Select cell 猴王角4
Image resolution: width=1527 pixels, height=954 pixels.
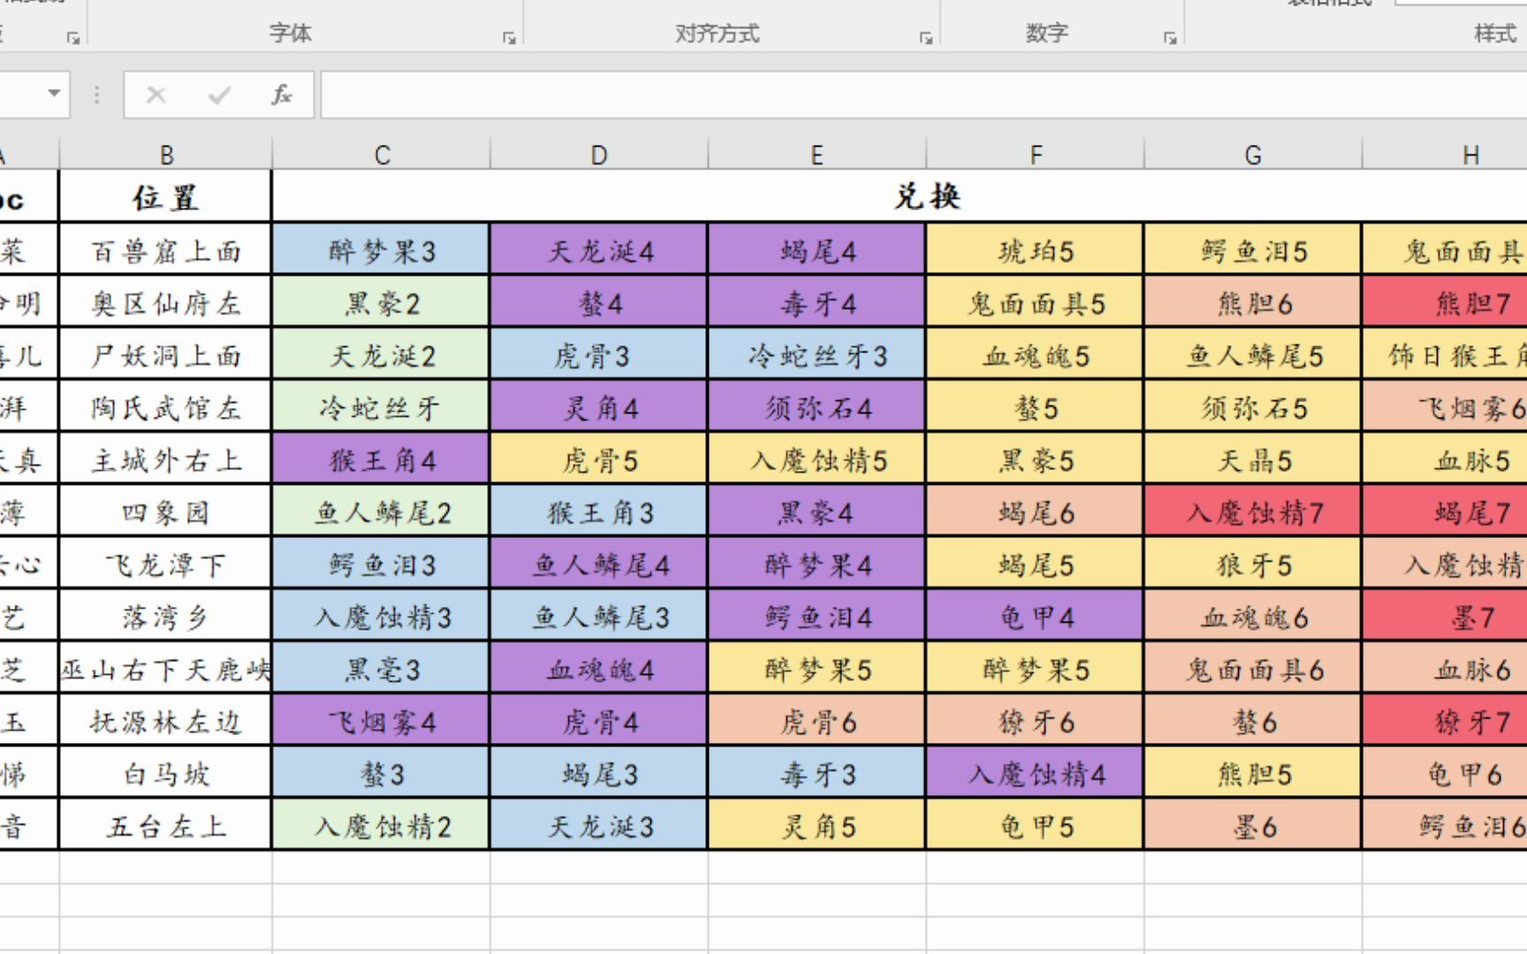[x=381, y=459]
